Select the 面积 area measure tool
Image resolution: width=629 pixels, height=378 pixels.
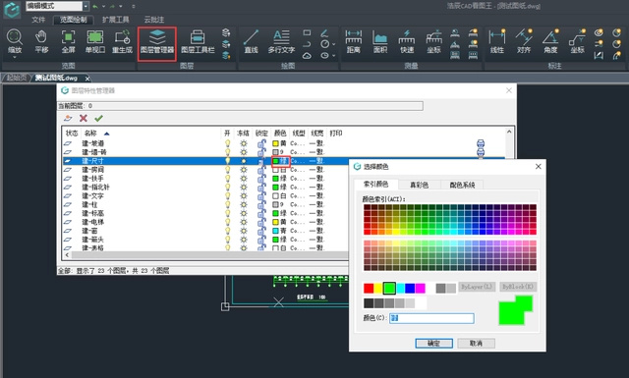pos(380,42)
